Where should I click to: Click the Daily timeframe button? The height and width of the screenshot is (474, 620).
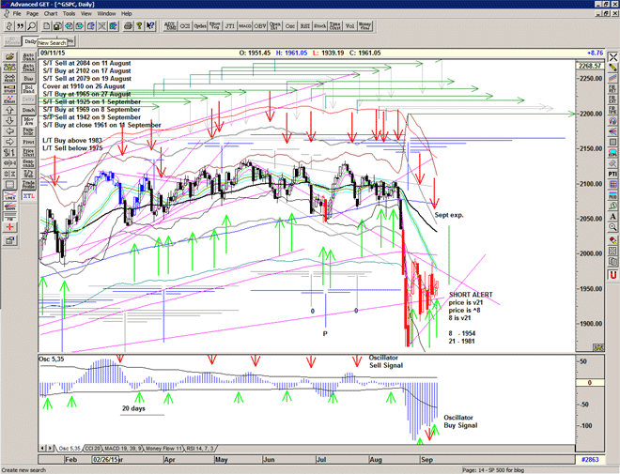(x=29, y=41)
